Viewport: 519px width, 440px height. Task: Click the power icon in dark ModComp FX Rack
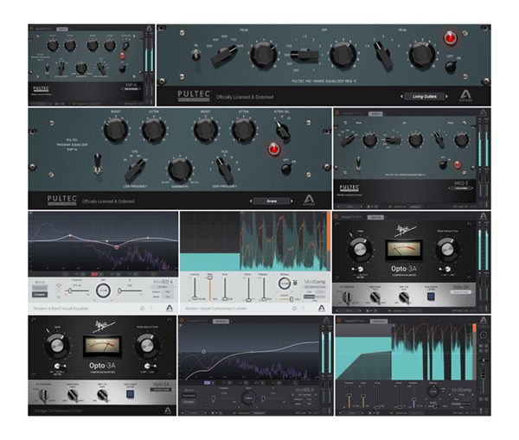(338, 321)
